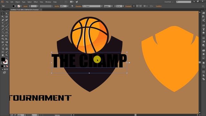Viewport: 206px width, 116px height.
Task: Select the Zoom tool
Action: [6, 55]
